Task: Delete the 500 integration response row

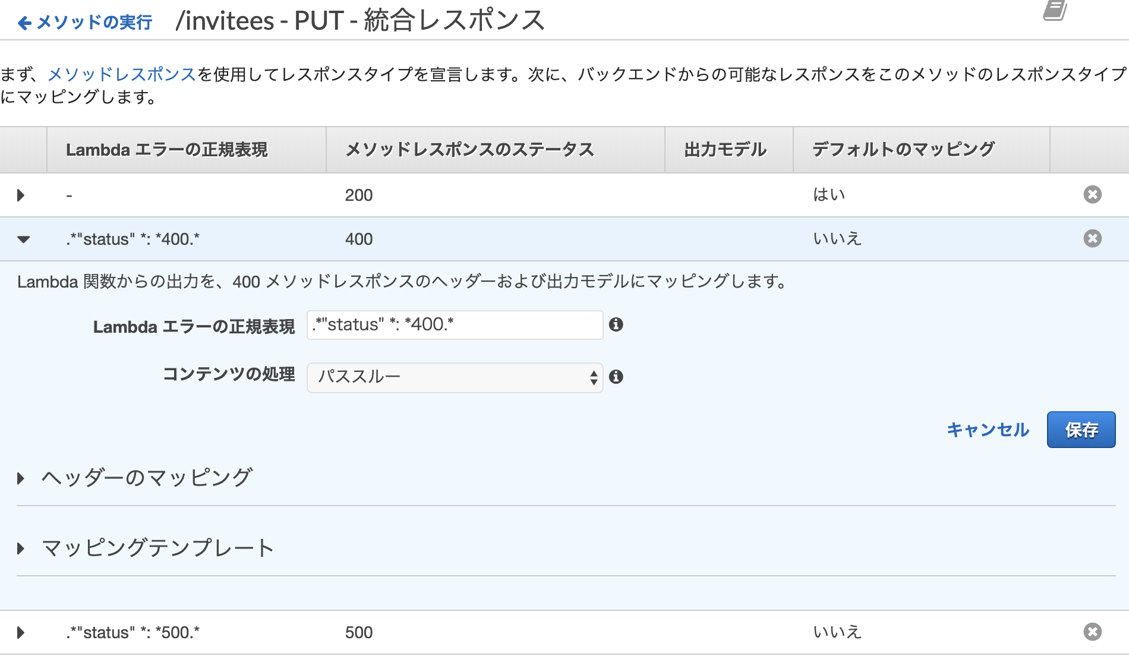Action: [x=1092, y=632]
